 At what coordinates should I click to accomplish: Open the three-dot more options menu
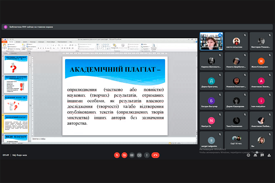pos(147,155)
